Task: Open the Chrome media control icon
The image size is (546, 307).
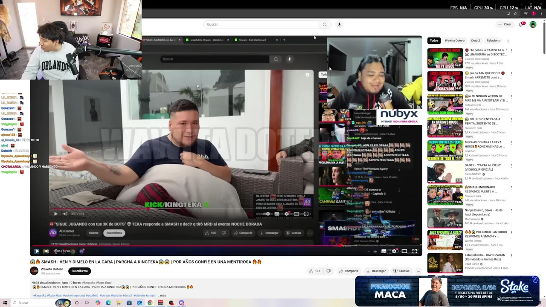Action: 526,14
